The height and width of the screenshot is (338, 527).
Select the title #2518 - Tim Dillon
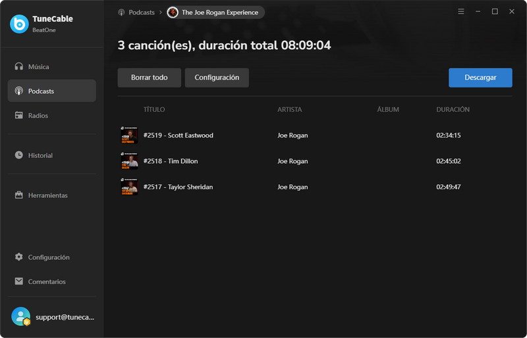[171, 161]
